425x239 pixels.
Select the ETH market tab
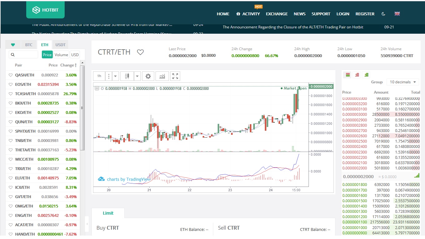45,45
